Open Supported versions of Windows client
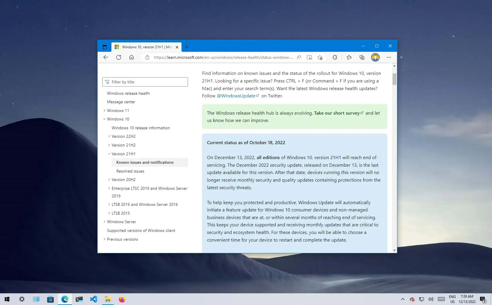 (x=141, y=230)
